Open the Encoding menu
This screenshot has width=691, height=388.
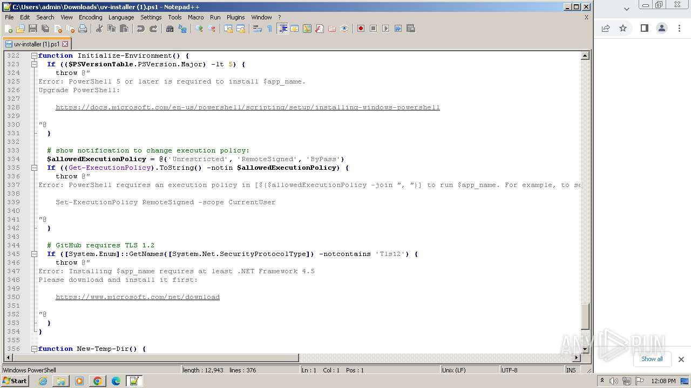tap(90, 17)
